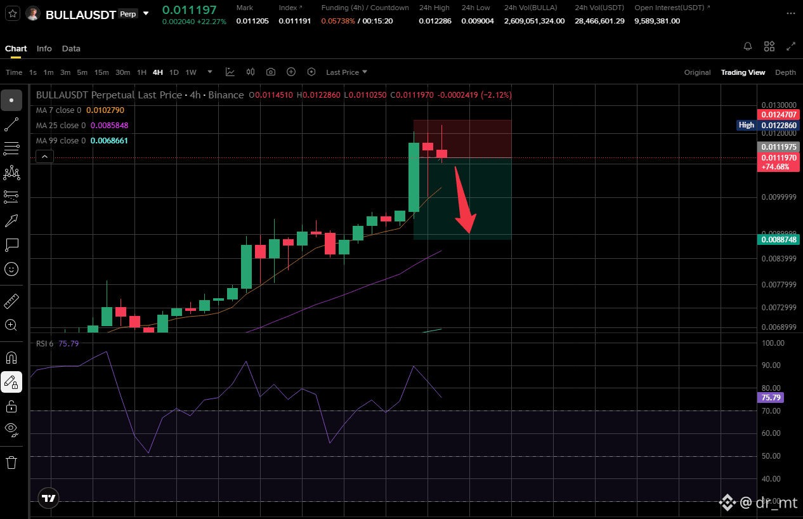Collapse the indicator legend chevron
This screenshot has width=803, height=519.
tap(44, 156)
